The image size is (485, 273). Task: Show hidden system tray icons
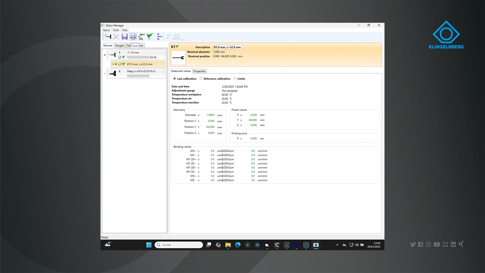(x=337, y=245)
